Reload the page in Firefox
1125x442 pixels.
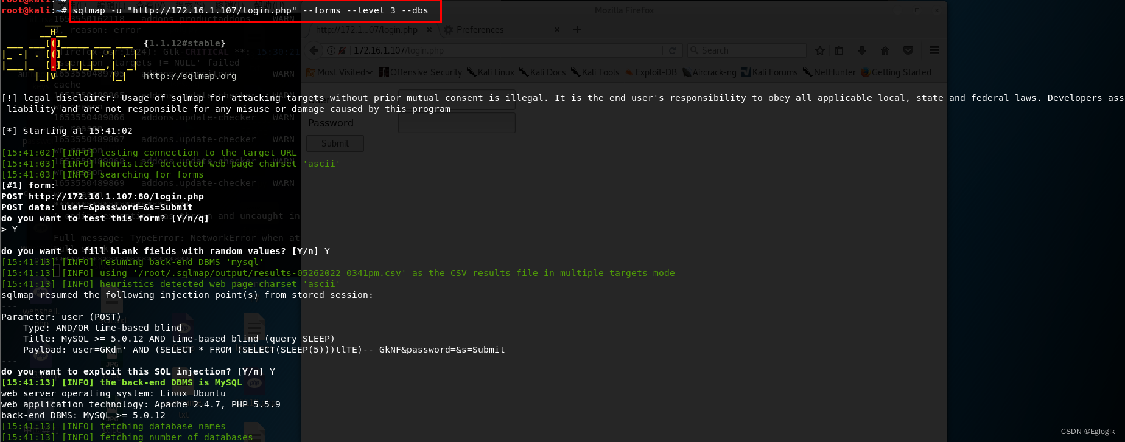tap(672, 50)
